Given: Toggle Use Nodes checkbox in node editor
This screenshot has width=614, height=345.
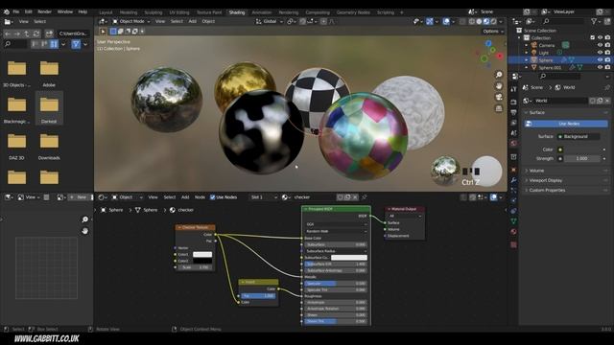Looking at the screenshot, I should (213, 197).
